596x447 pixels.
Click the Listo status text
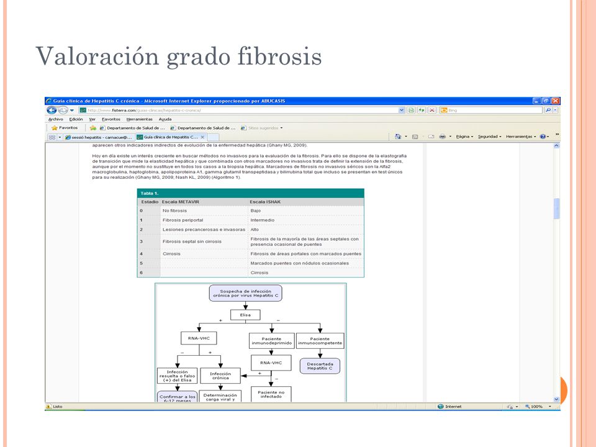click(x=57, y=407)
